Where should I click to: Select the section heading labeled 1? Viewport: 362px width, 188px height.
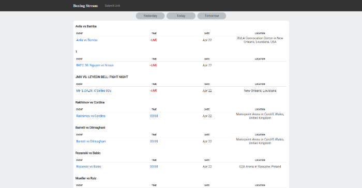pyautogui.click(x=76, y=52)
